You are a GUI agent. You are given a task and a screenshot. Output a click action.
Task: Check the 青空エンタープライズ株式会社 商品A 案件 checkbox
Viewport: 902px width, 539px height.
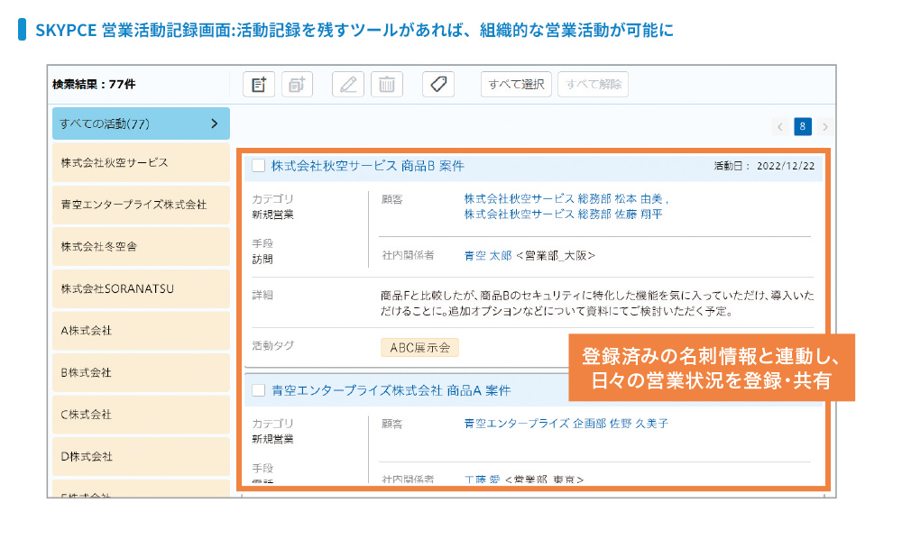point(259,390)
